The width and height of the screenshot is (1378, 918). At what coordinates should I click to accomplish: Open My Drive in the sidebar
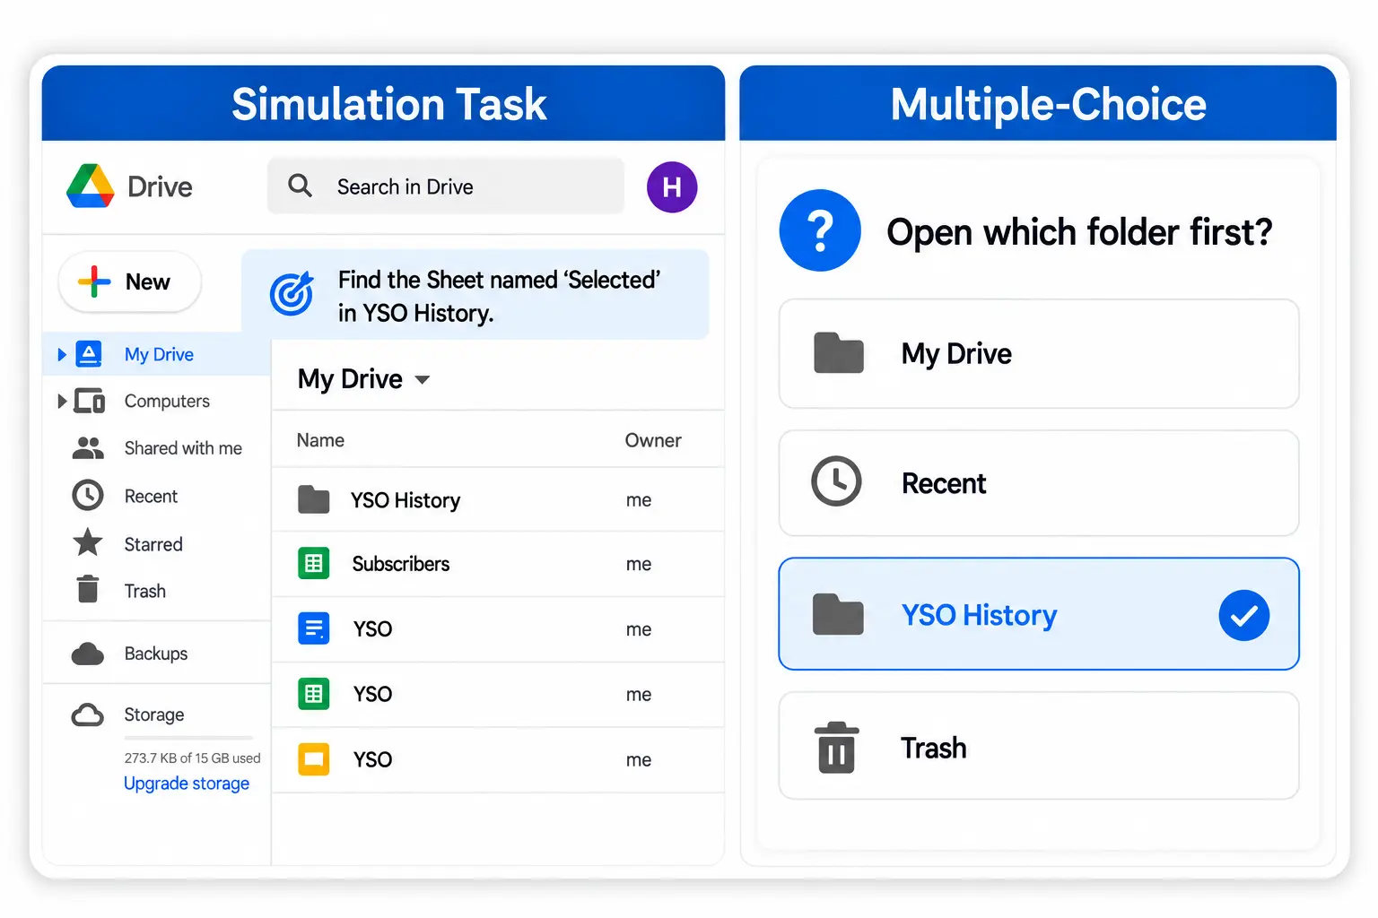pyautogui.click(x=156, y=354)
